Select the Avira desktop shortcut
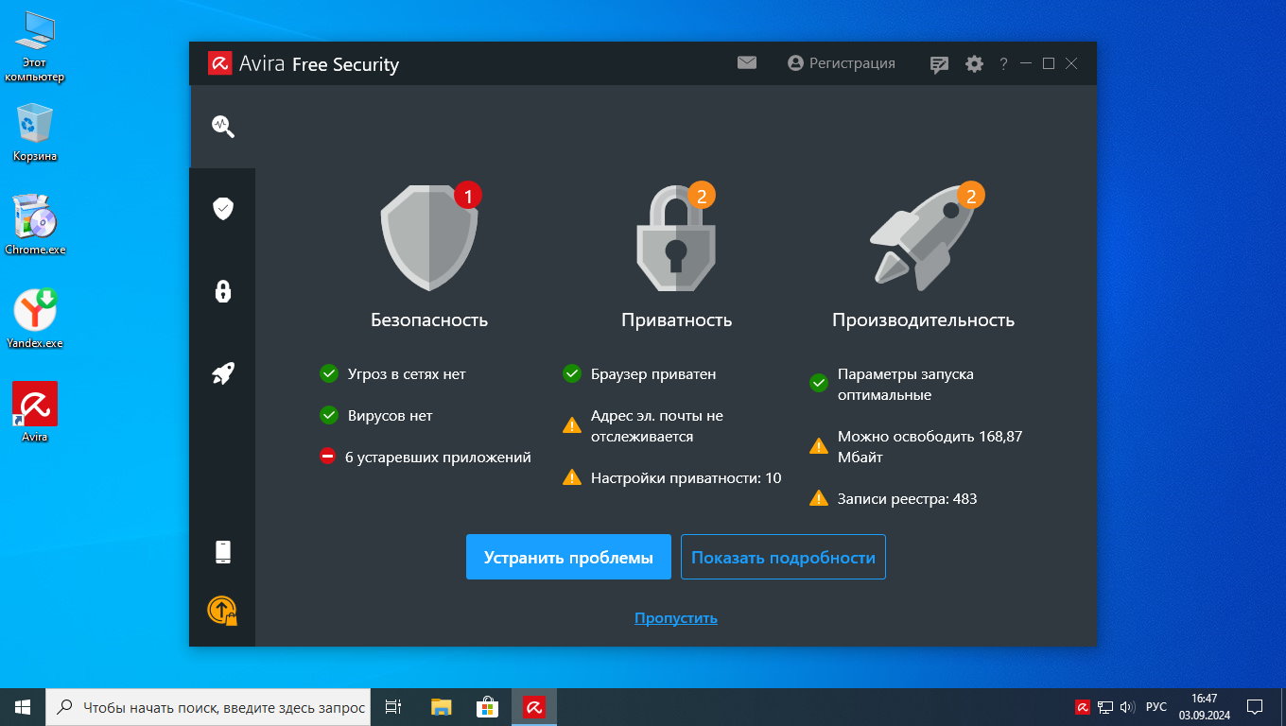1286x726 pixels. click(x=35, y=412)
